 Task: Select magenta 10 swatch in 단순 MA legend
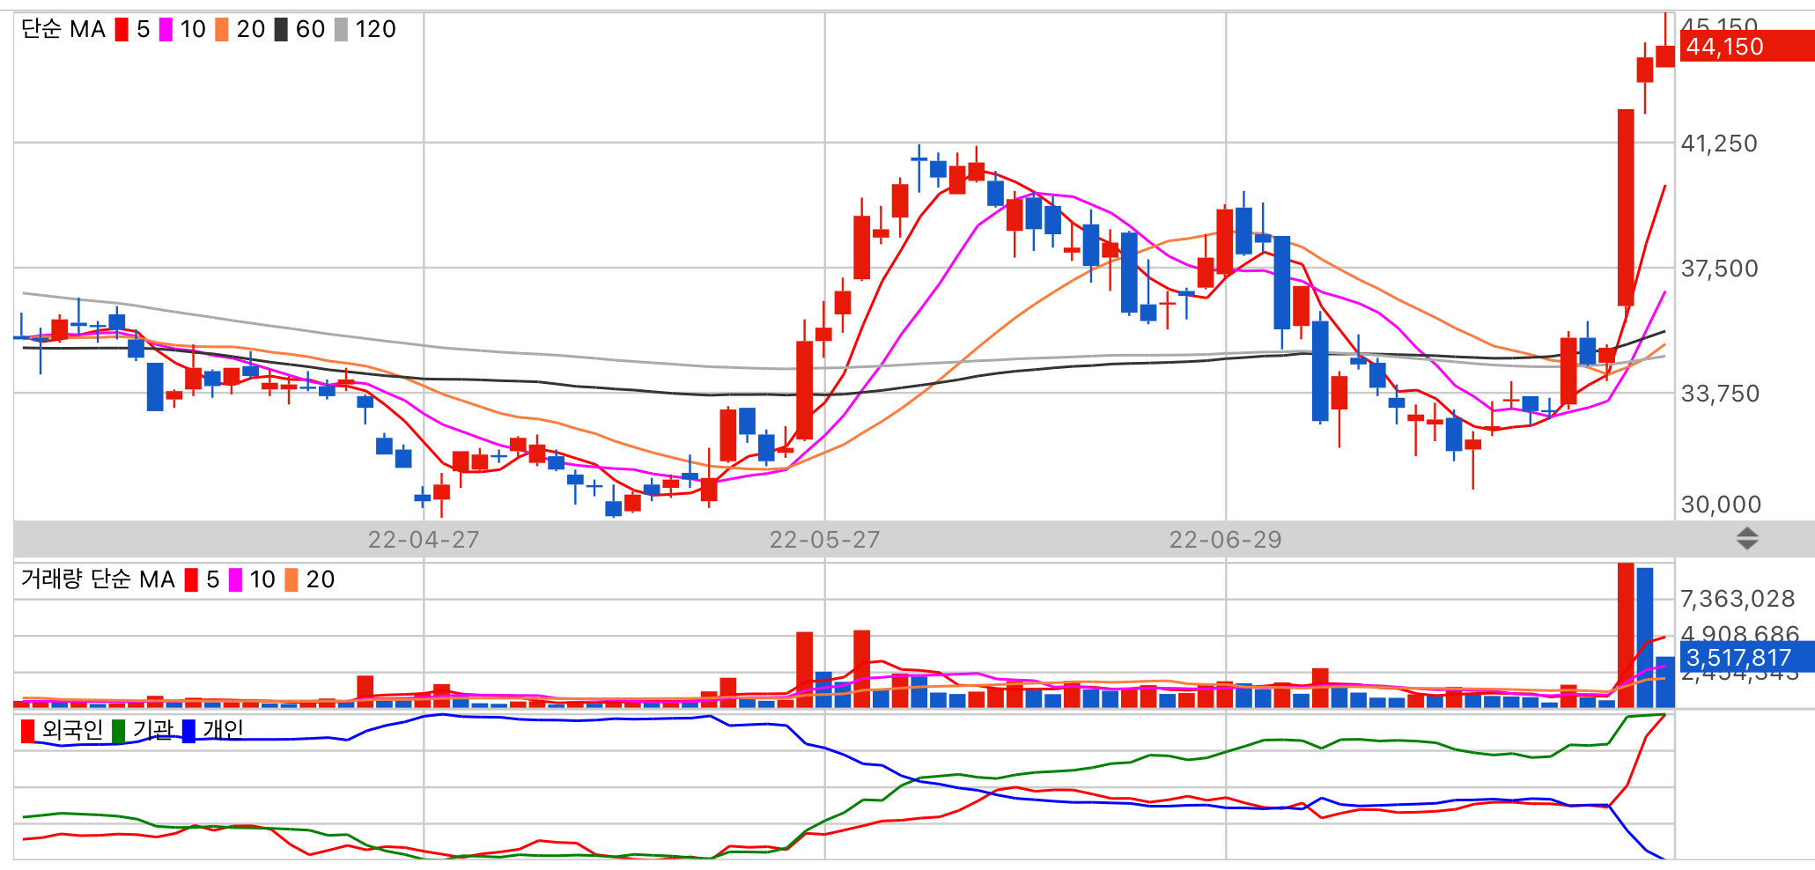166,30
